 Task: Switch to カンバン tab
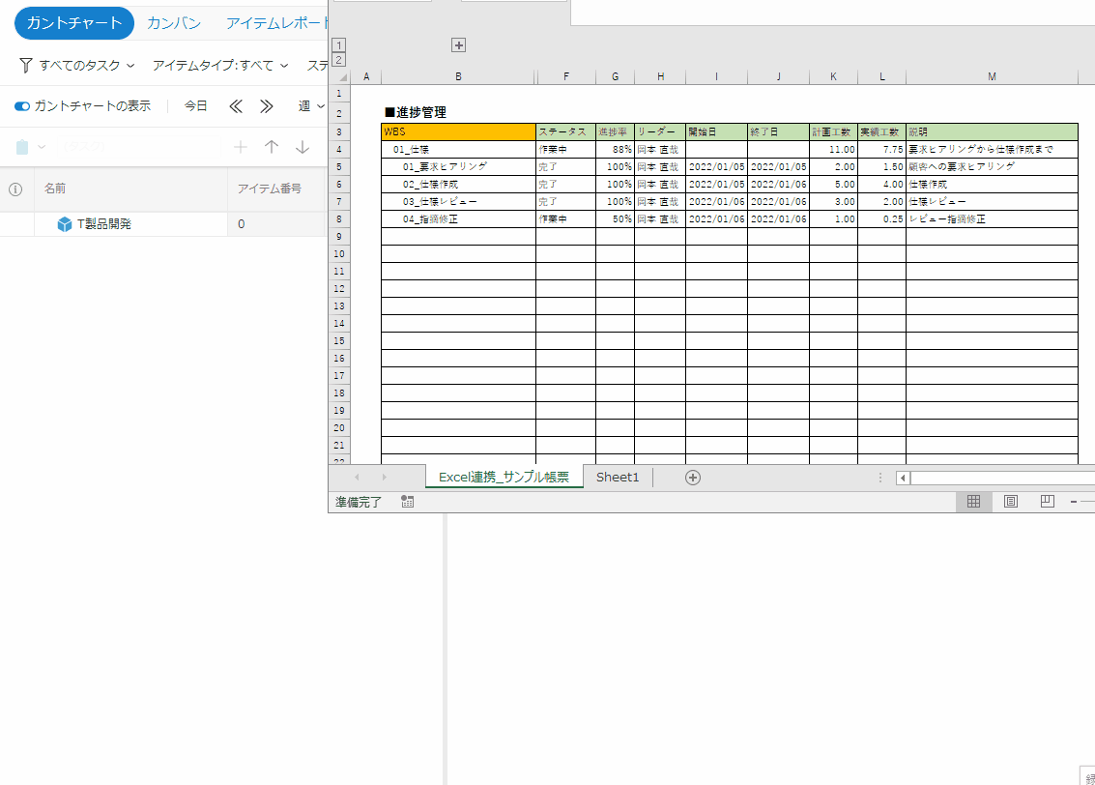coord(174,23)
